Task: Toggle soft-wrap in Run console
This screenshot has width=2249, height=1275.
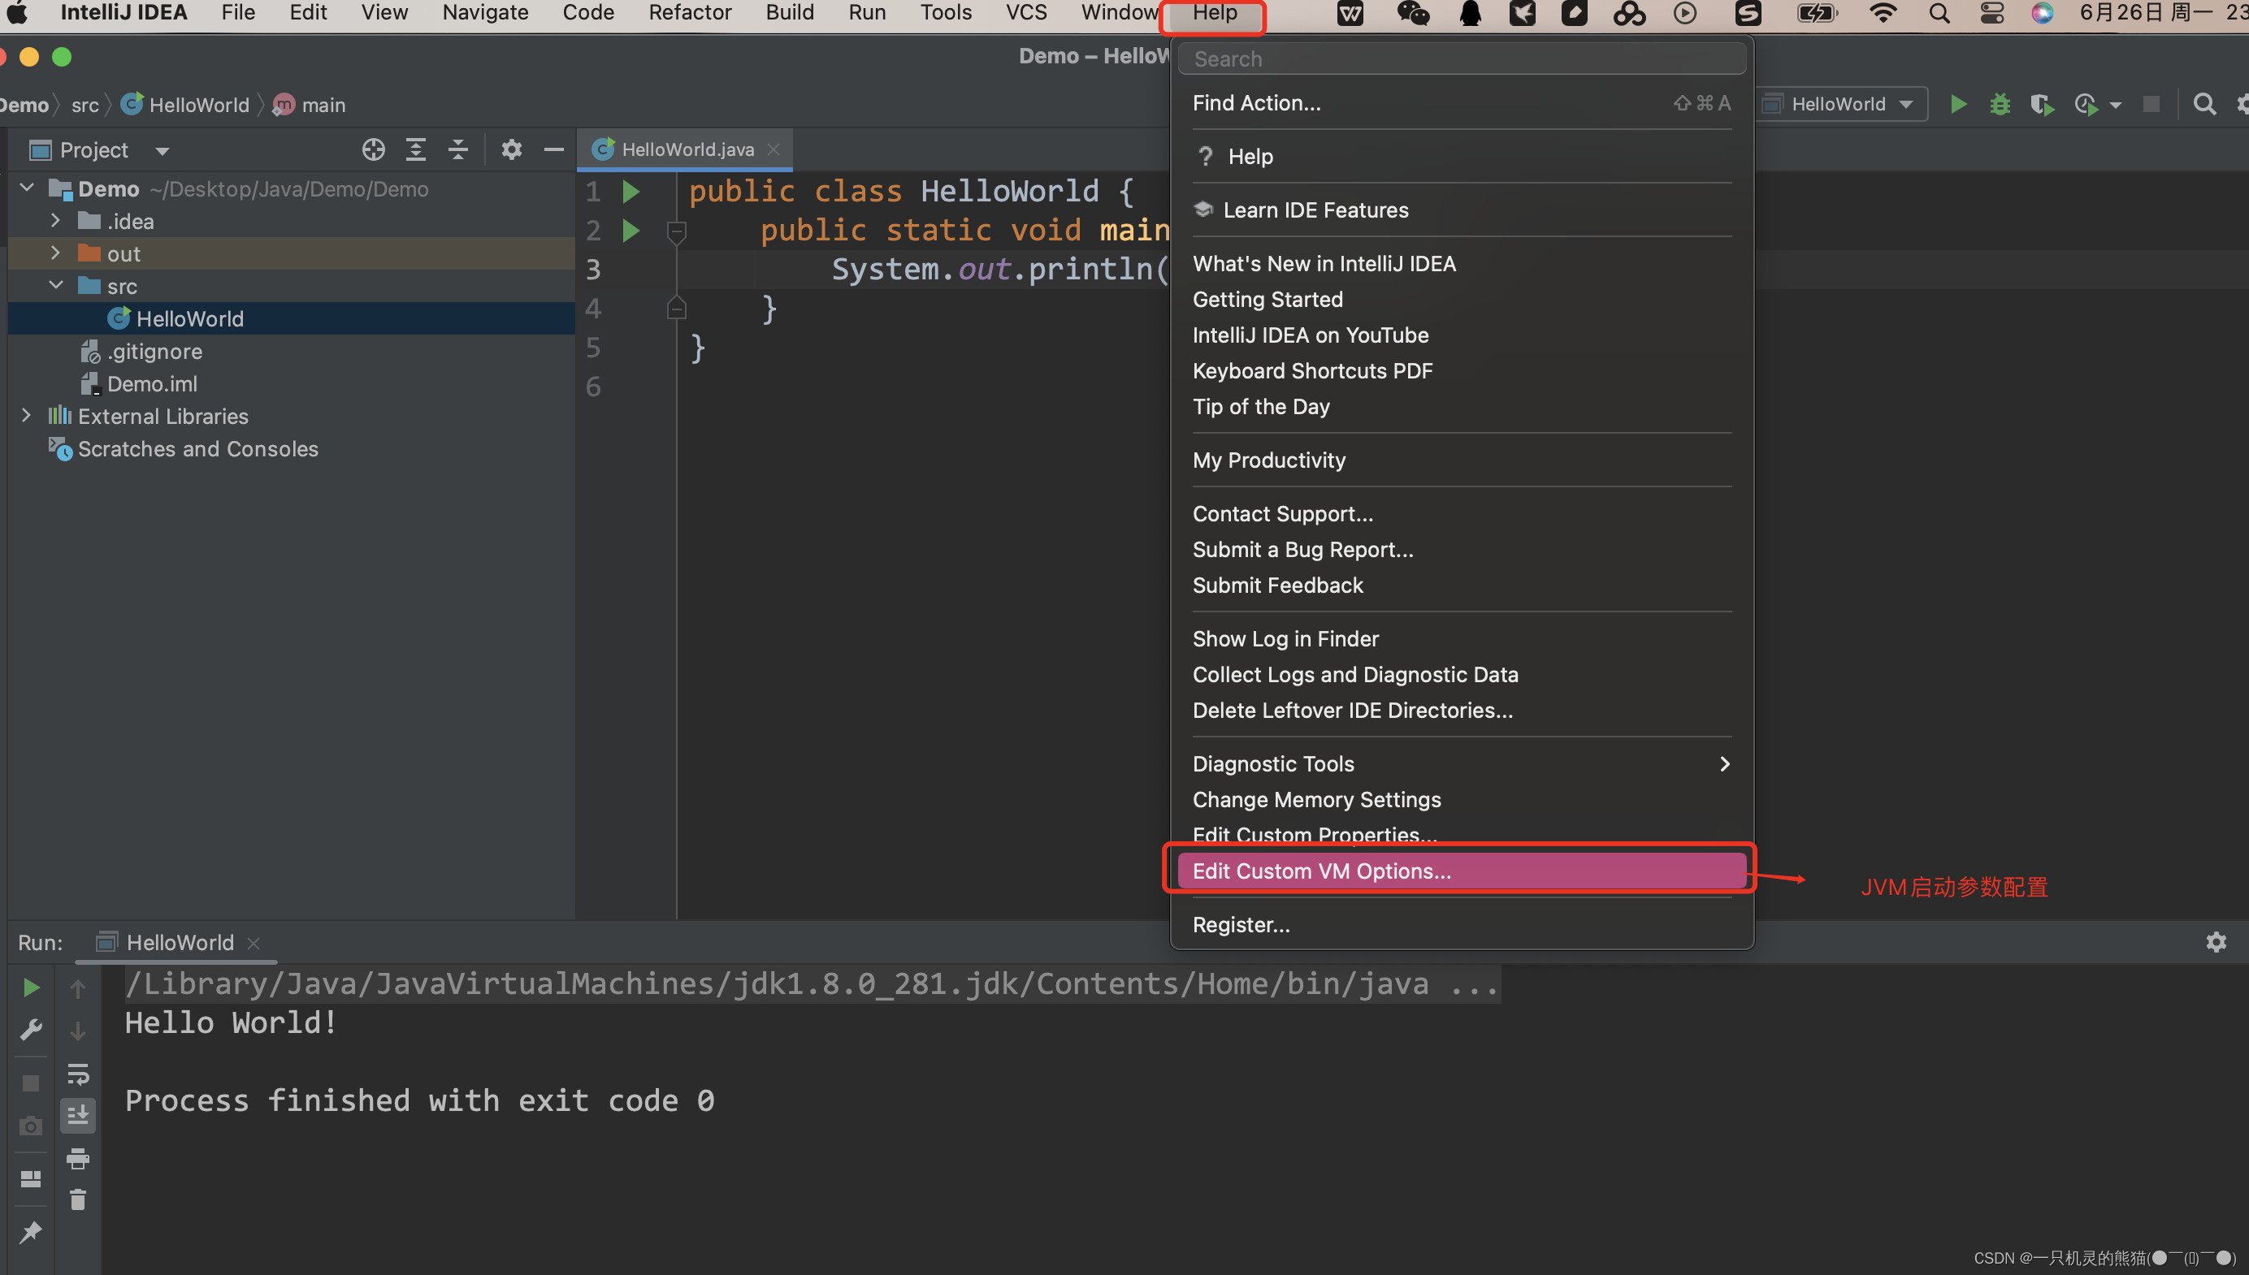Action: coord(78,1074)
